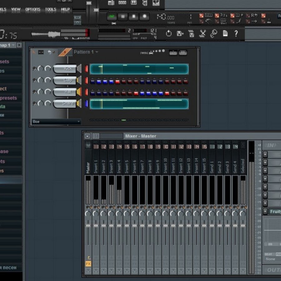Toggle PAT pattern mode button
281x281 pixels.
(112, 17)
